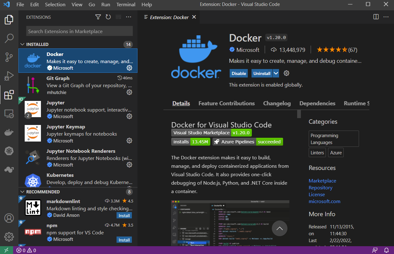Select the Source Control icon
The height and width of the screenshot is (254, 394).
point(9,57)
